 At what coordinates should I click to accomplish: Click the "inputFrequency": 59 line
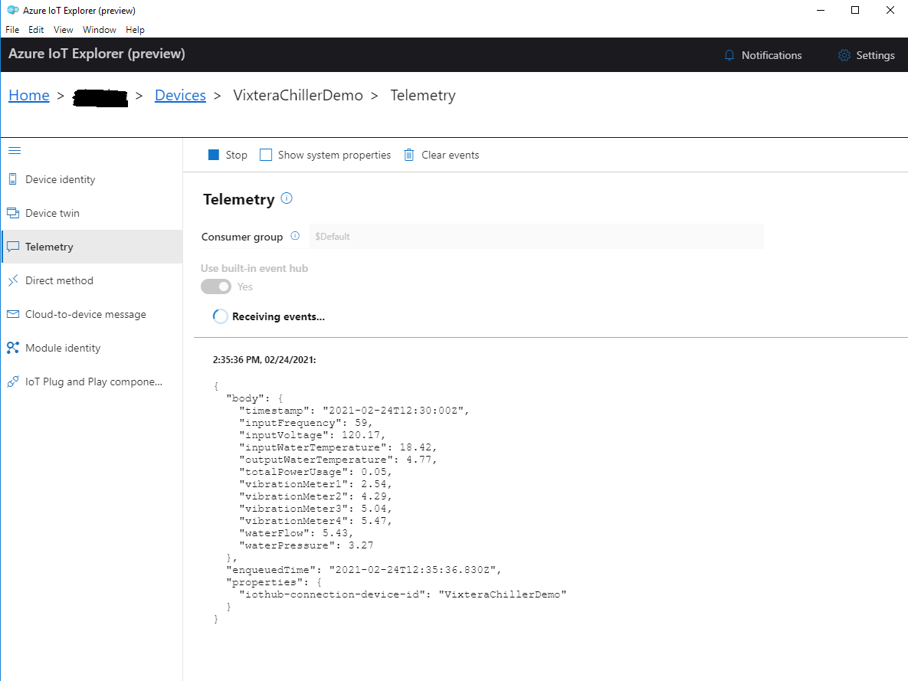point(306,423)
